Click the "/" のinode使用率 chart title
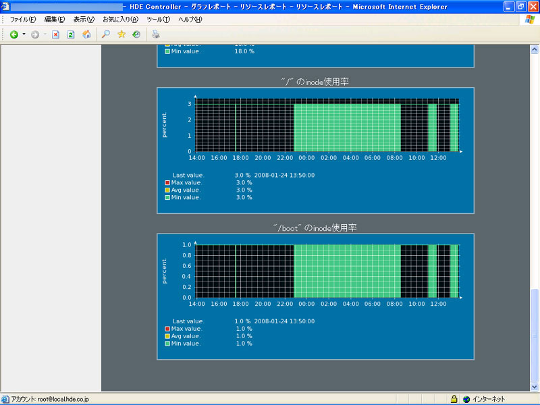This screenshot has width=540, height=405. pos(315,82)
